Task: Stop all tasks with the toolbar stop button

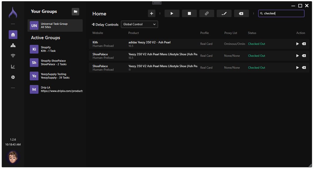Action: tap(189, 14)
